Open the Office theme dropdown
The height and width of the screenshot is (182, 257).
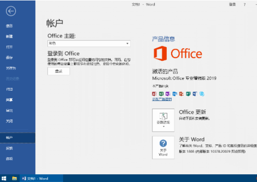coord(89,43)
